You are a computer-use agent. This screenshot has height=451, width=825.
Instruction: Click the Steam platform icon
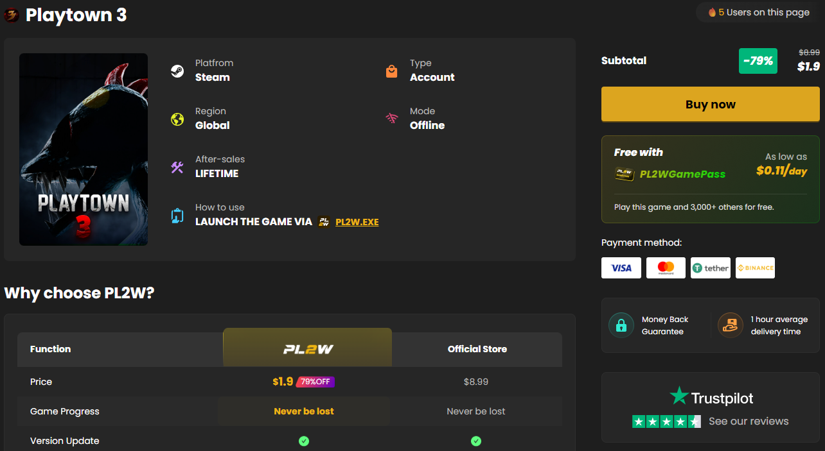click(177, 71)
